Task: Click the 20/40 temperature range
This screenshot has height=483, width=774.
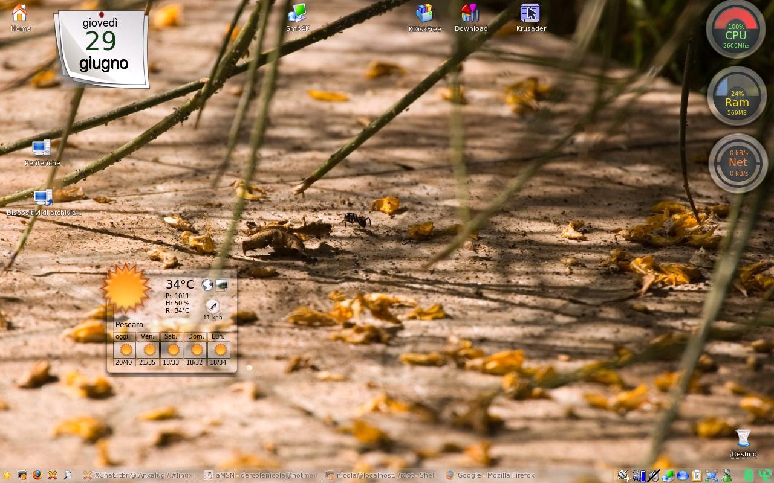Action: pos(123,362)
